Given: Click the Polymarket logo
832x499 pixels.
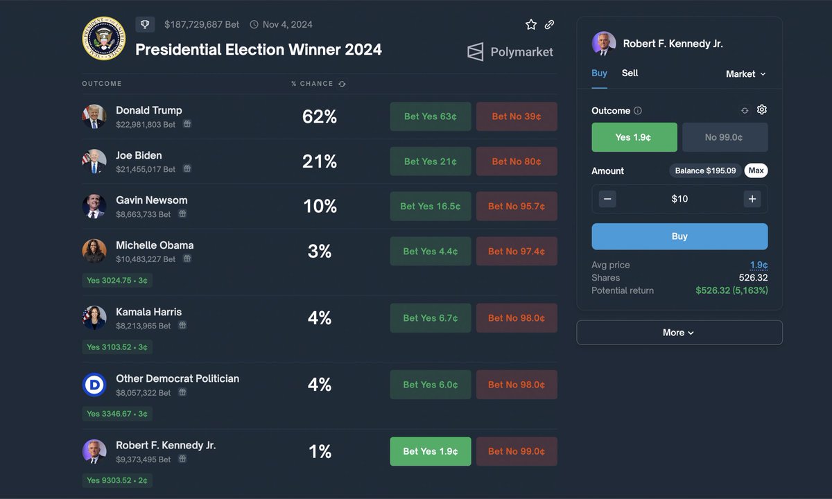Looking at the screenshot, I should pyautogui.click(x=510, y=52).
